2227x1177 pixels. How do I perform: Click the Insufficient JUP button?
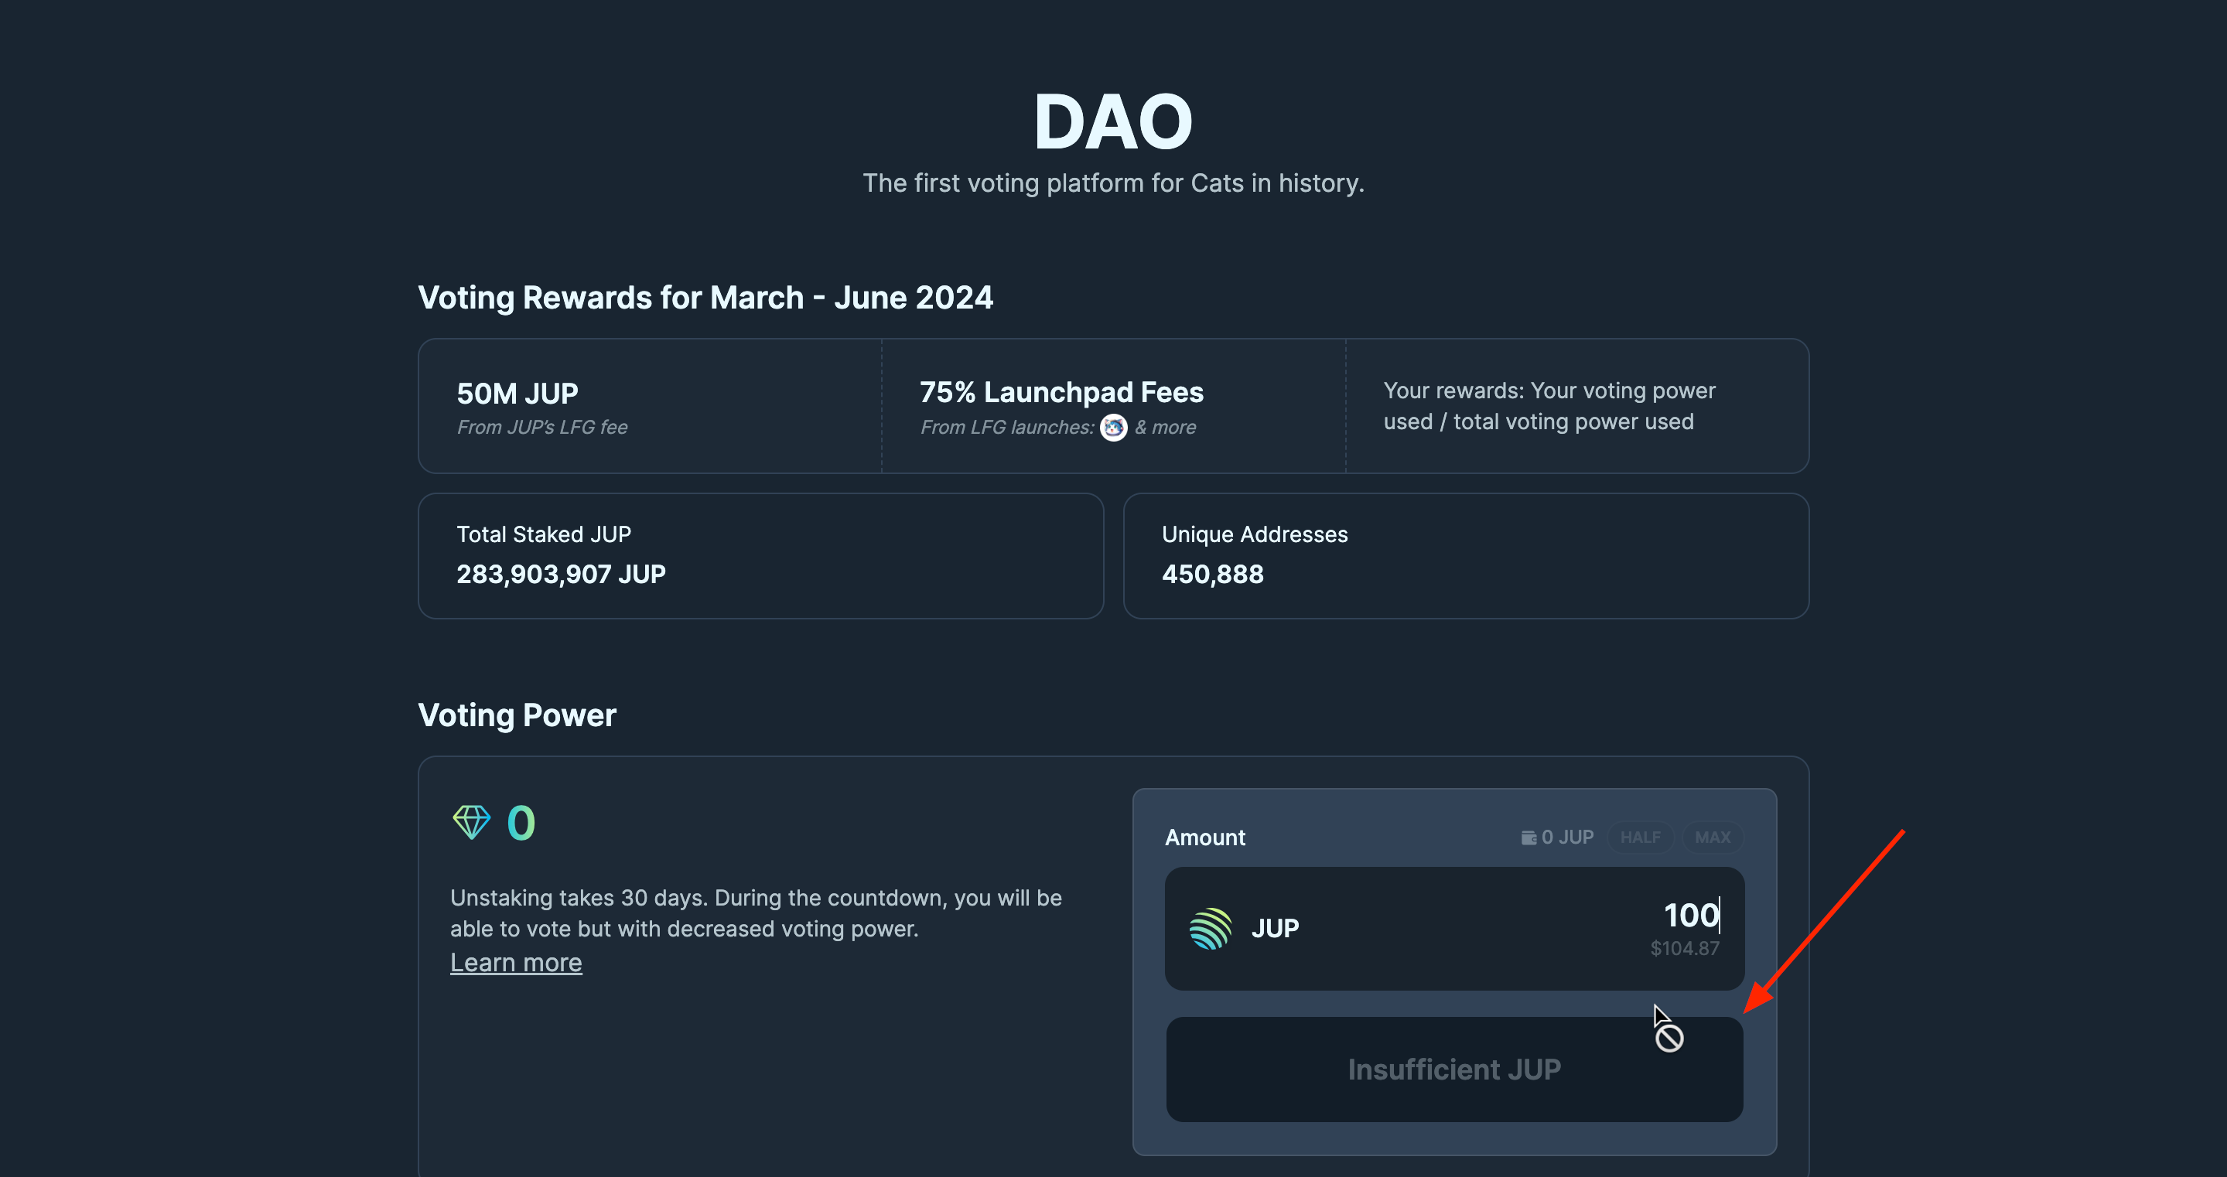1454,1069
